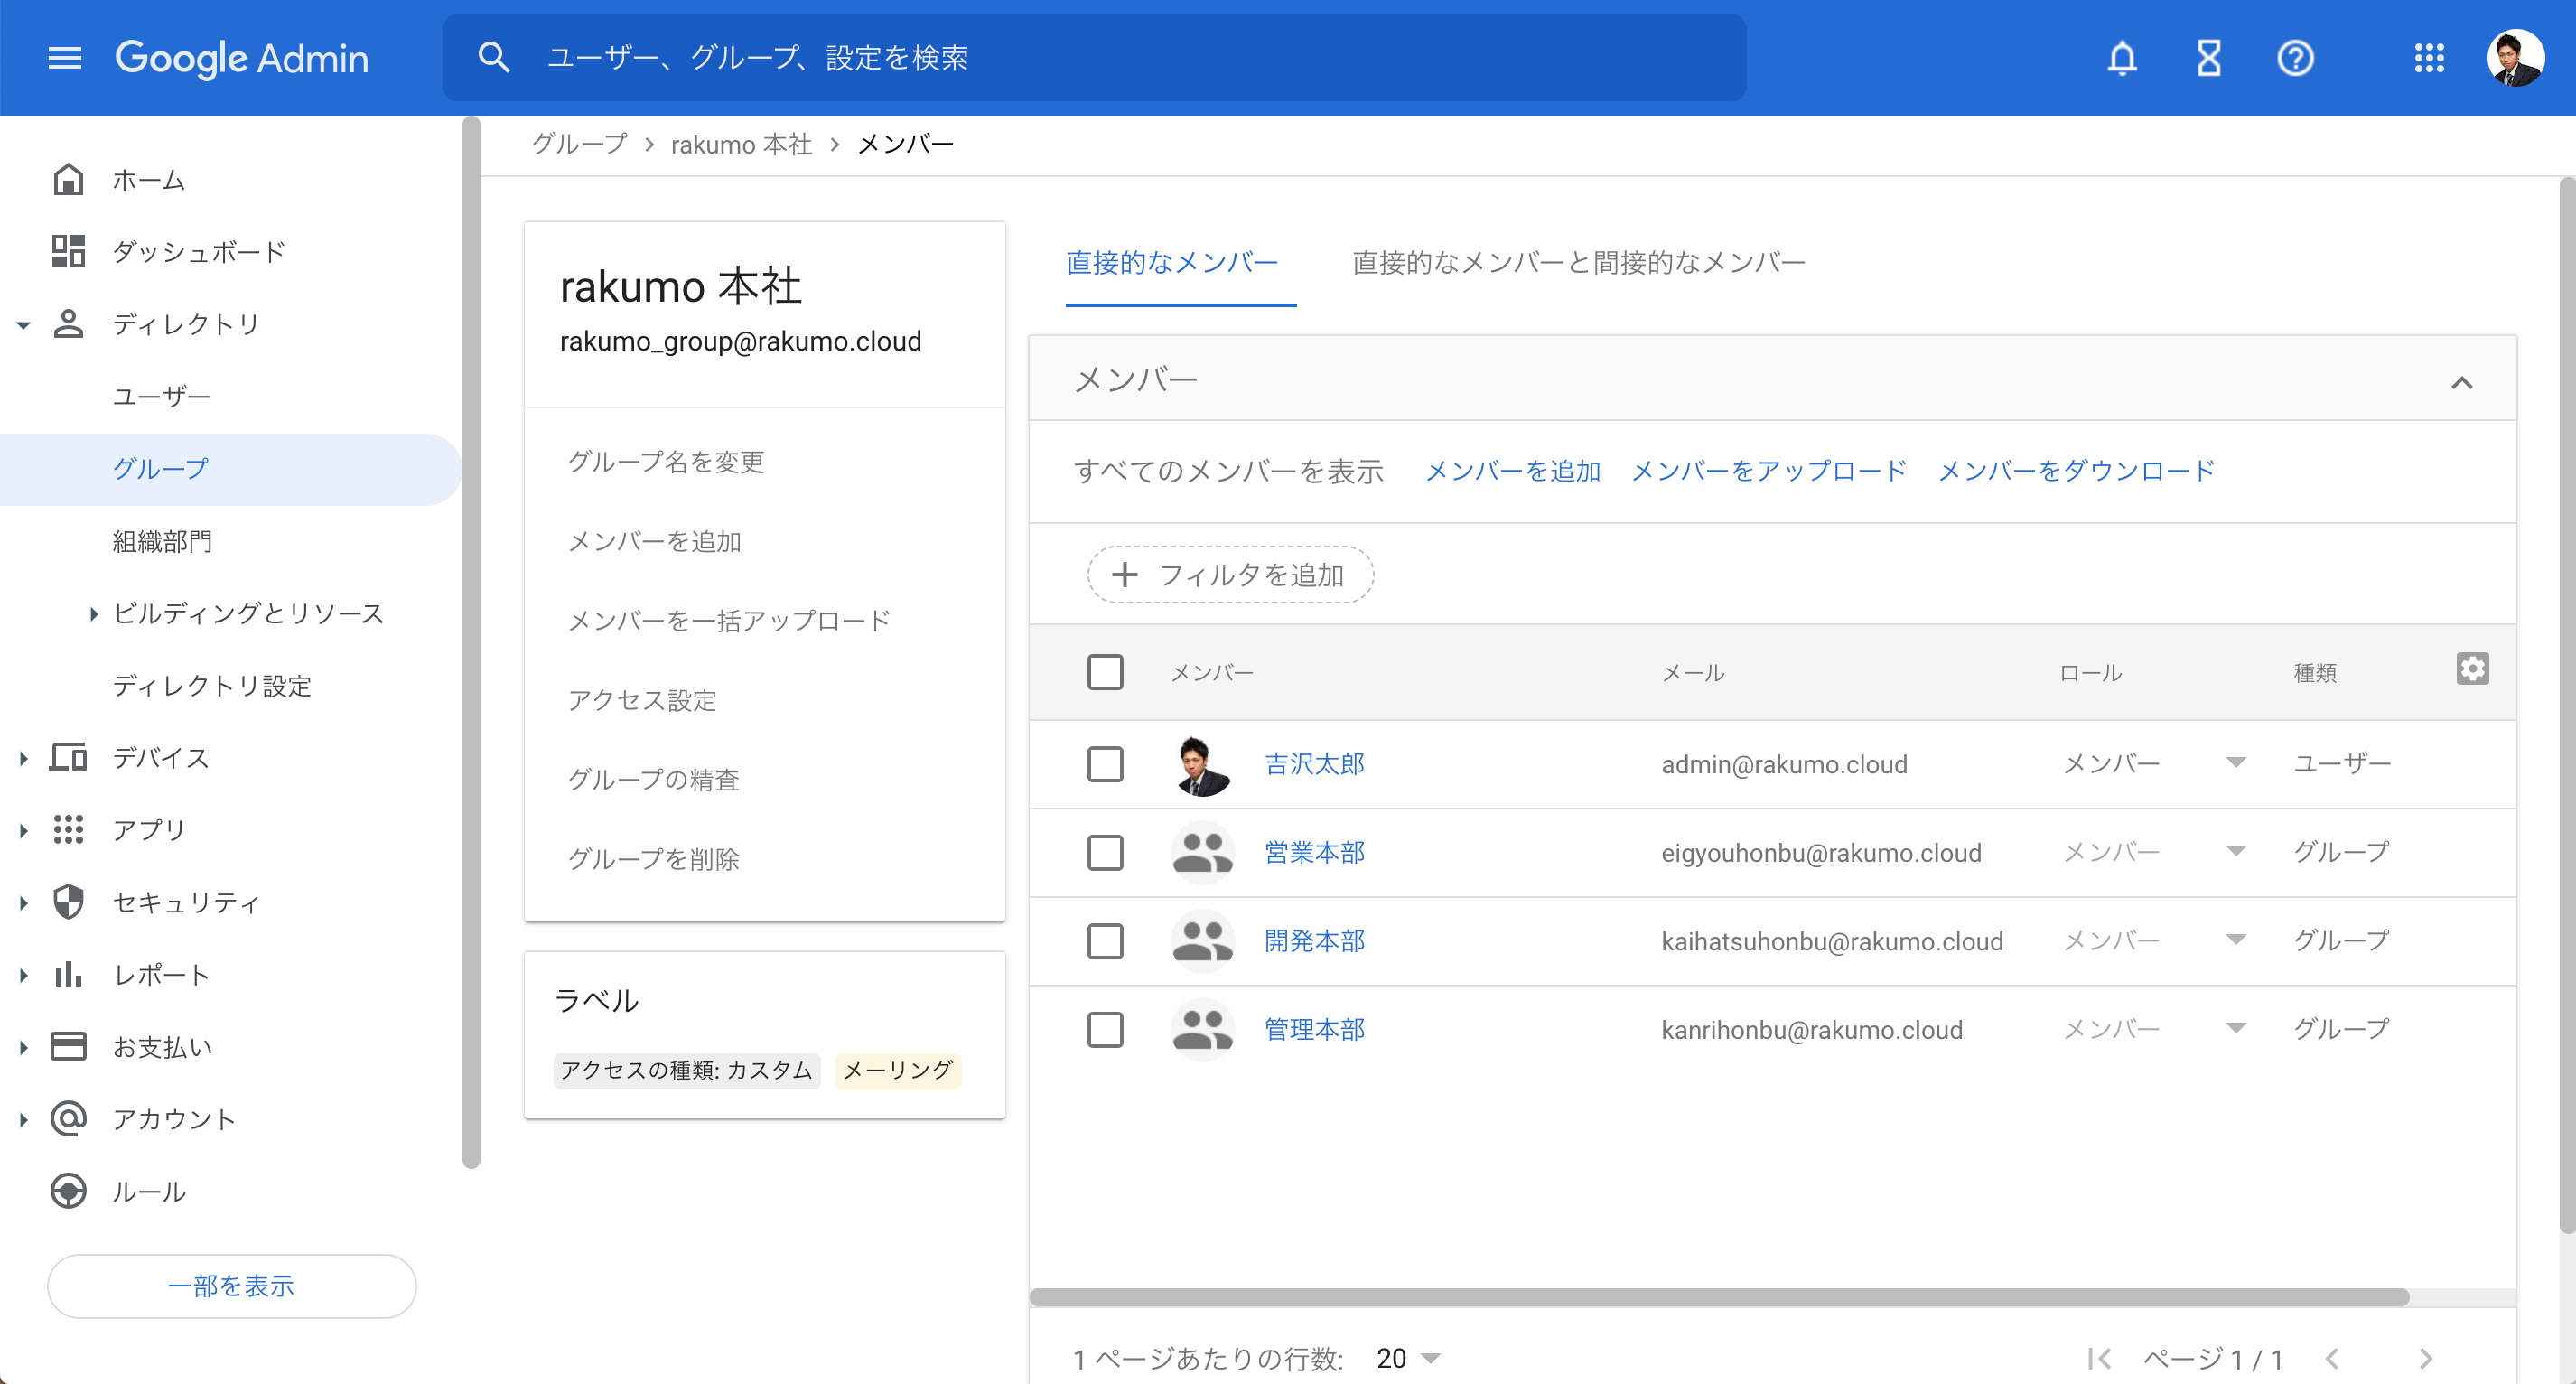2576x1384 pixels.
Task: Click the Directory person icon
Action: [68, 323]
